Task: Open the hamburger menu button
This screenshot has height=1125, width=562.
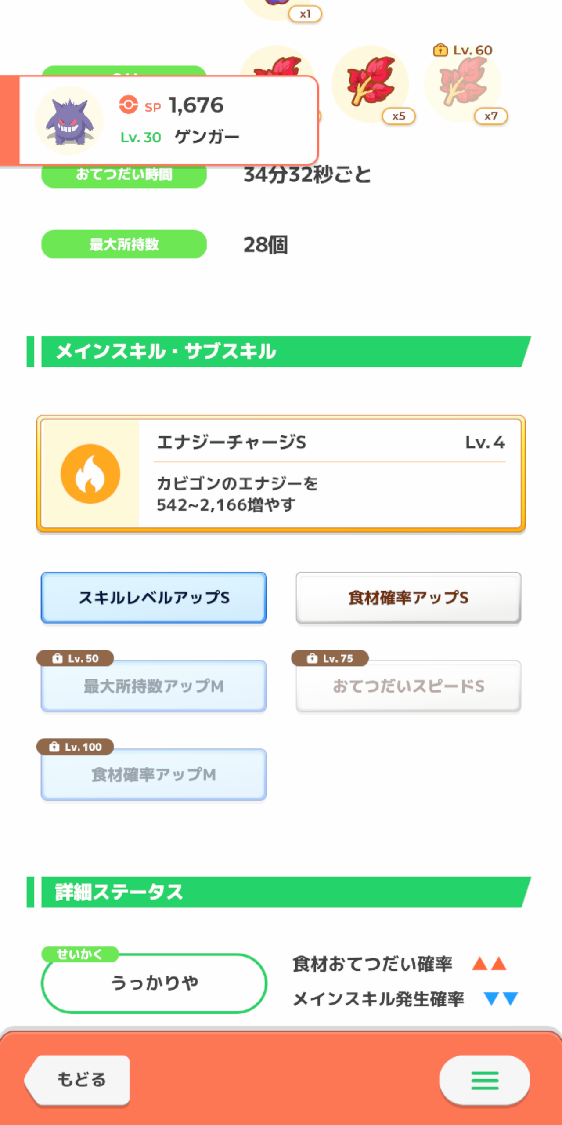Action: tap(485, 1080)
